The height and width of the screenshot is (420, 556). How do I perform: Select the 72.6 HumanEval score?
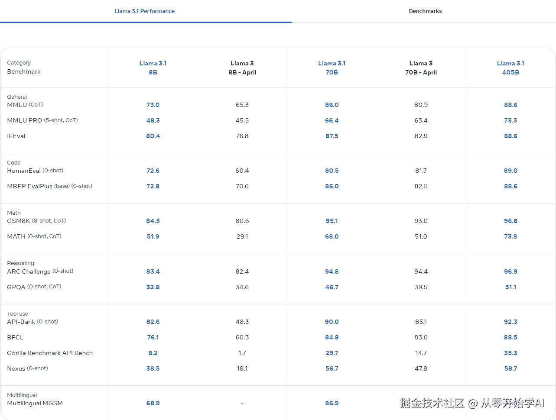(153, 171)
